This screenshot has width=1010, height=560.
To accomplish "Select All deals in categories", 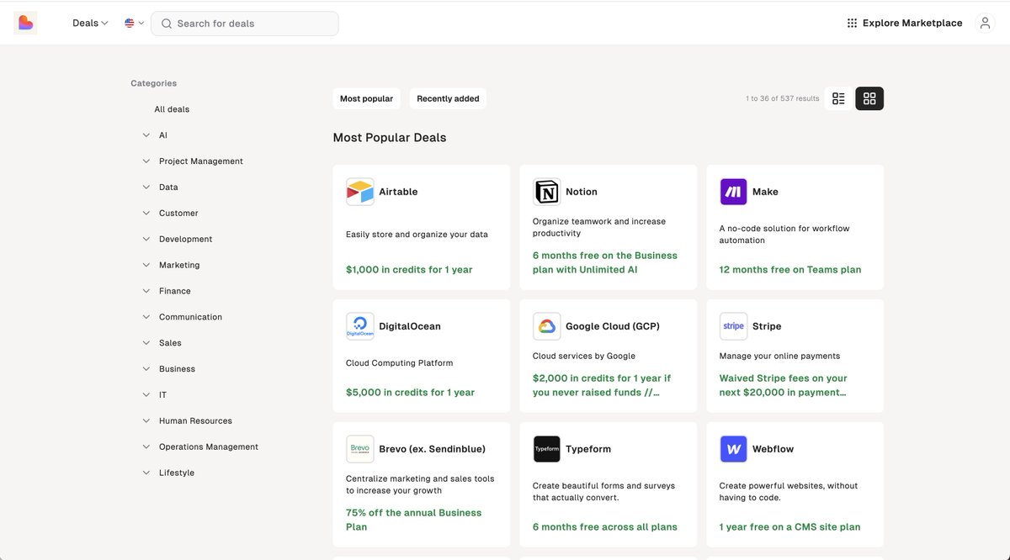I will (172, 109).
